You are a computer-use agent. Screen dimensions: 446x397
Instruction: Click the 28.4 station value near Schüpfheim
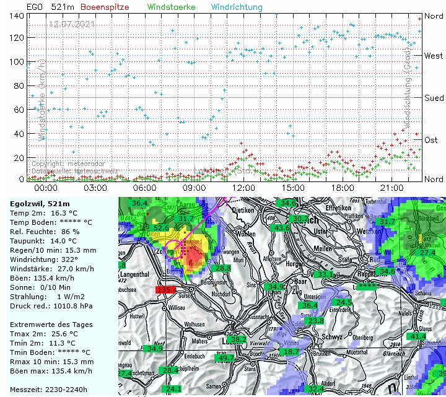(170, 370)
